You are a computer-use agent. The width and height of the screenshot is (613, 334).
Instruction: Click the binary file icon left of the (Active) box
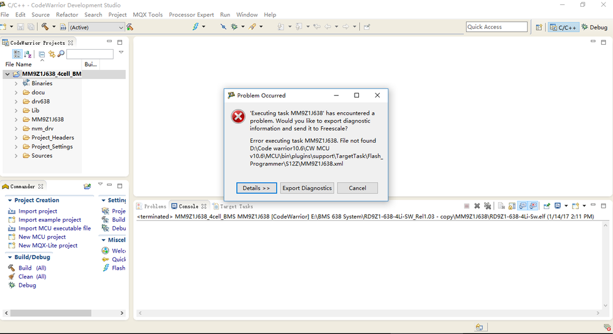pyautogui.click(x=63, y=26)
